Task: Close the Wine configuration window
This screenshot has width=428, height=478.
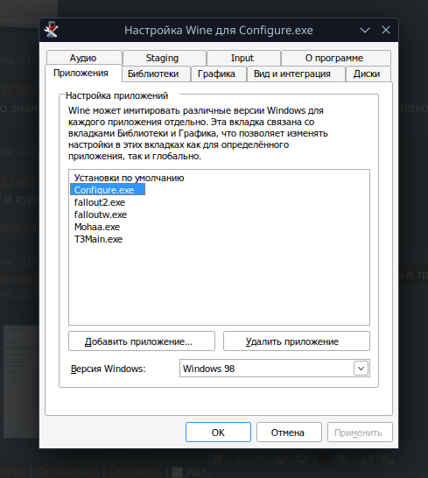Action: pyautogui.click(x=386, y=30)
